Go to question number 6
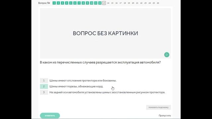 [75, 3]
